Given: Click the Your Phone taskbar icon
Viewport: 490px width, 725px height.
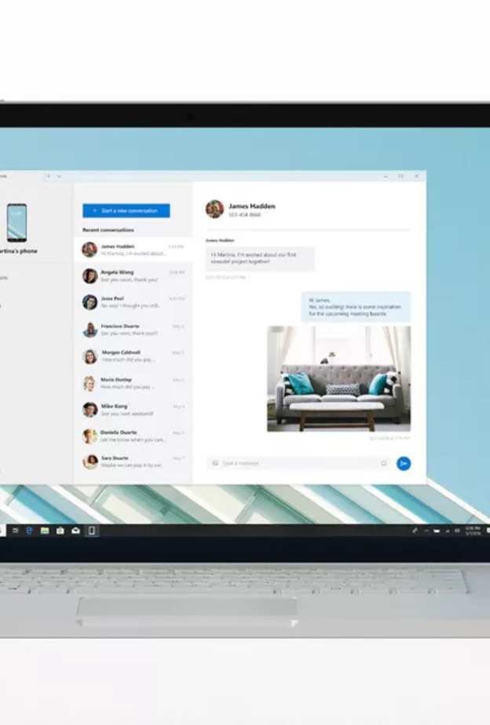Looking at the screenshot, I should [x=92, y=530].
